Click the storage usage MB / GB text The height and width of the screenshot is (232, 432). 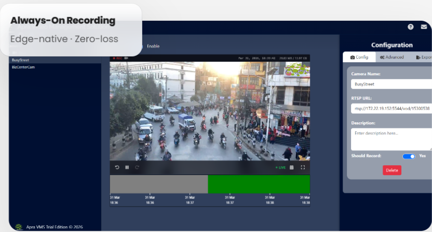coord(293,59)
